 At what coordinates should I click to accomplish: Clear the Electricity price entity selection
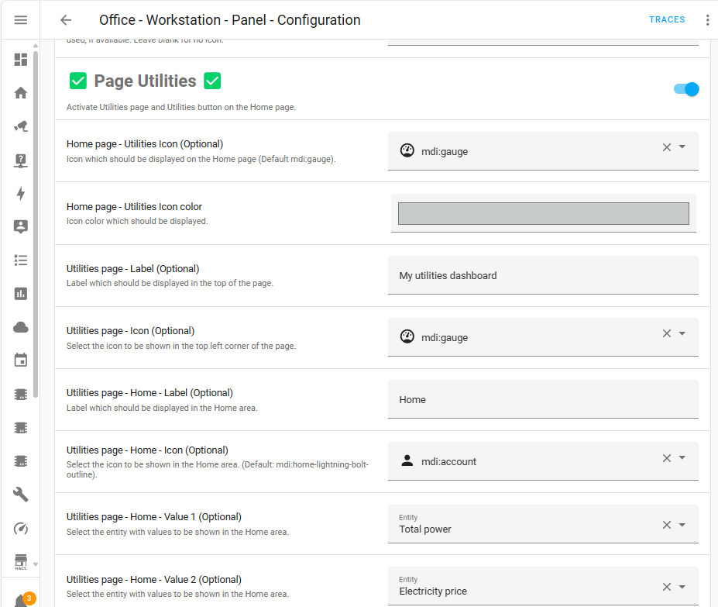[x=666, y=587]
